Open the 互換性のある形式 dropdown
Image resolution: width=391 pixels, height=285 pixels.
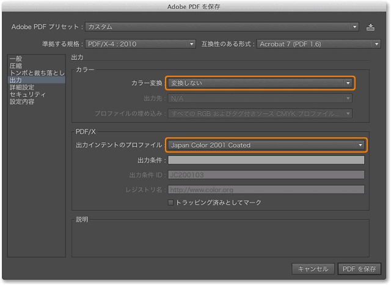point(319,44)
